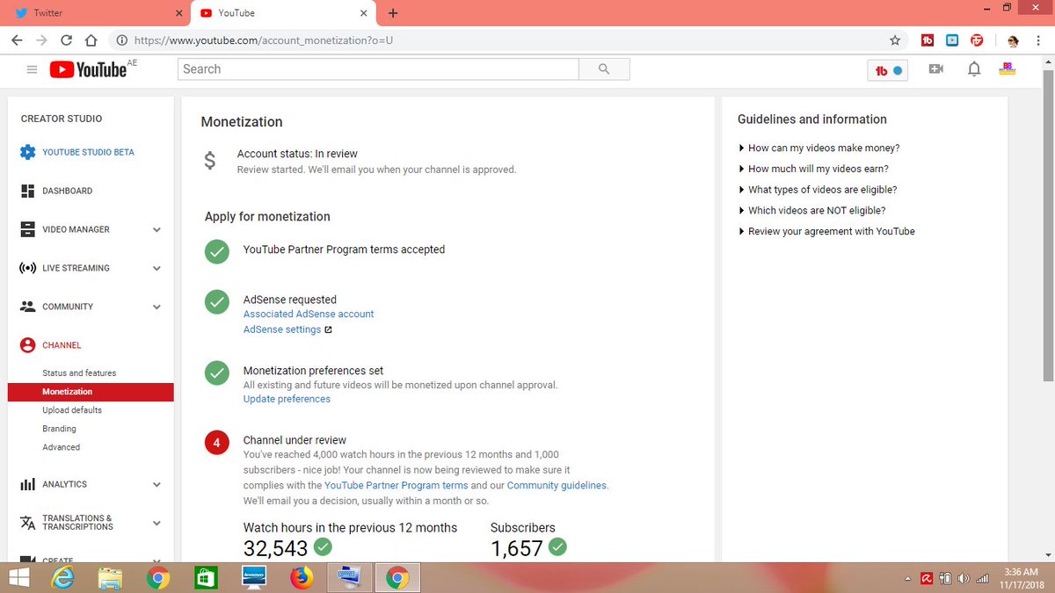Screen dimensions: 1055x593
Task: Click the TubeBuddy button in the YouTube header
Action: click(887, 70)
